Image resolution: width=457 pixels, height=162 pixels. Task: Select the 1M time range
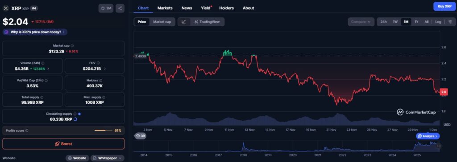[x=406, y=22]
